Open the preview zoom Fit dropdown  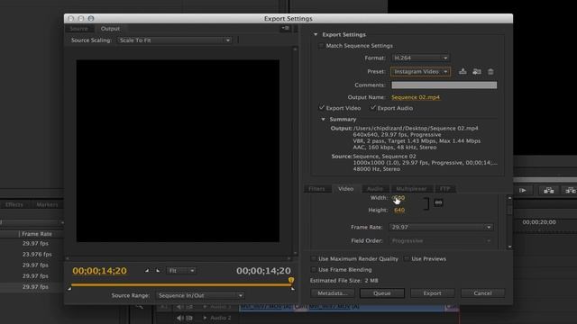(181, 271)
